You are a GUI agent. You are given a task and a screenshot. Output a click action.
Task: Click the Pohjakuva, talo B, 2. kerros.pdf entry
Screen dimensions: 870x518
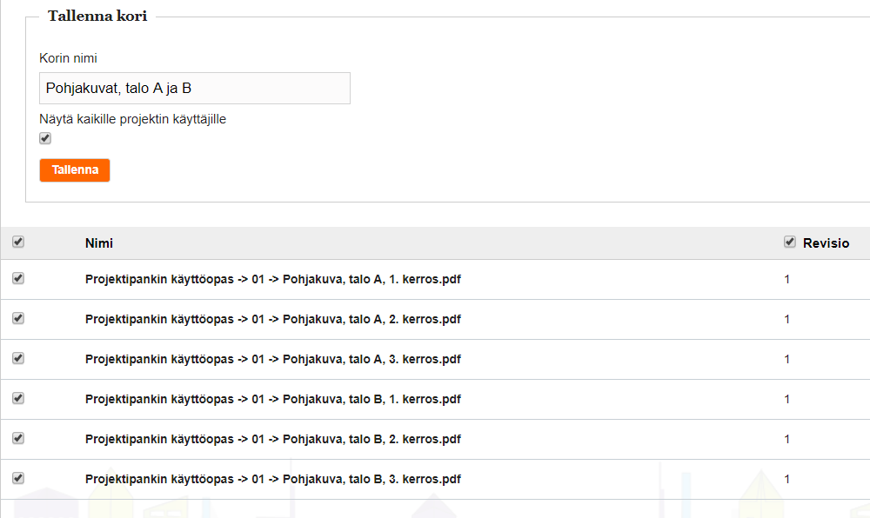(272, 440)
